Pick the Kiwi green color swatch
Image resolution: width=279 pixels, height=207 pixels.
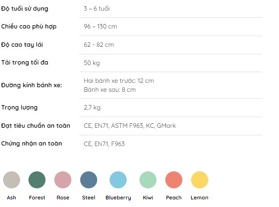[x=148, y=180]
